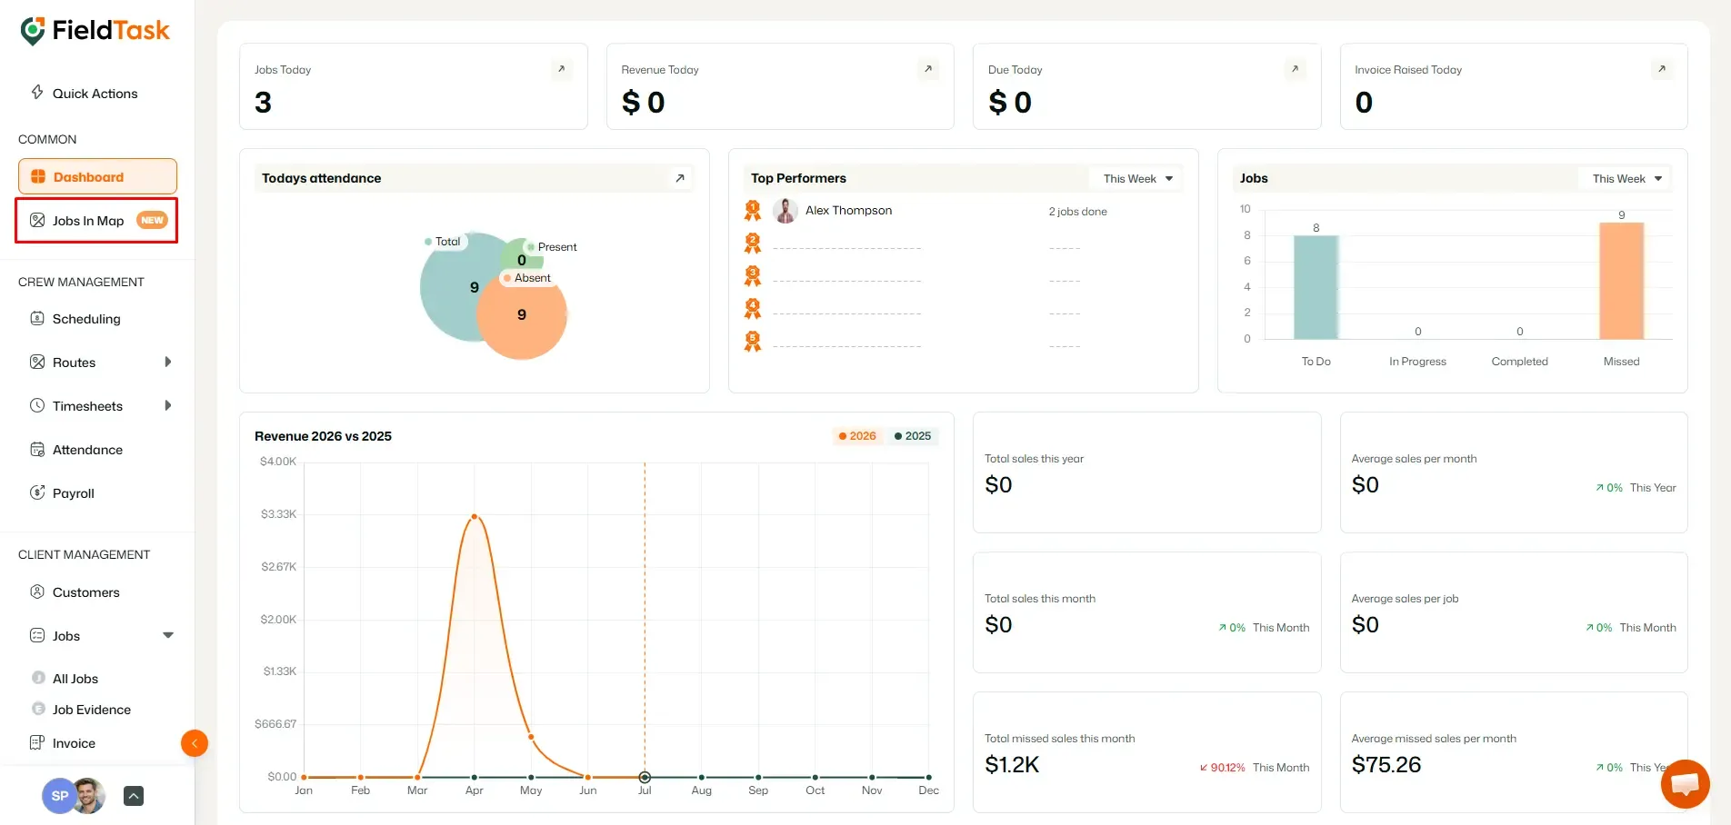Open the Attendance page
The image size is (1731, 825).
(x=87, y=450)
